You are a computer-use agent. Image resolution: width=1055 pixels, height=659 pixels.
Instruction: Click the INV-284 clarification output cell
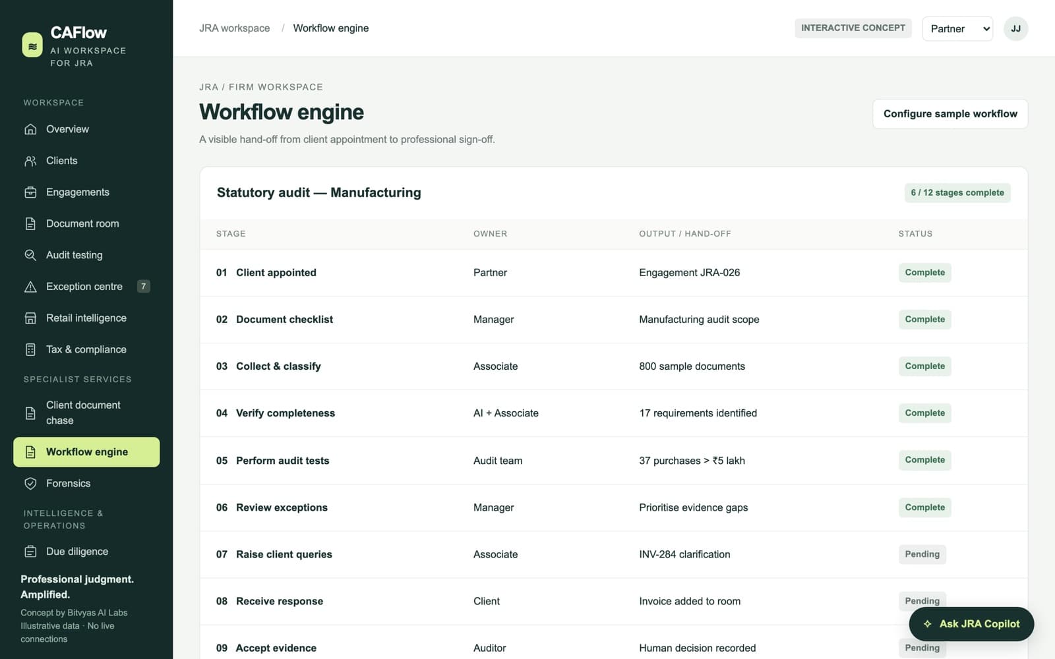684,554
